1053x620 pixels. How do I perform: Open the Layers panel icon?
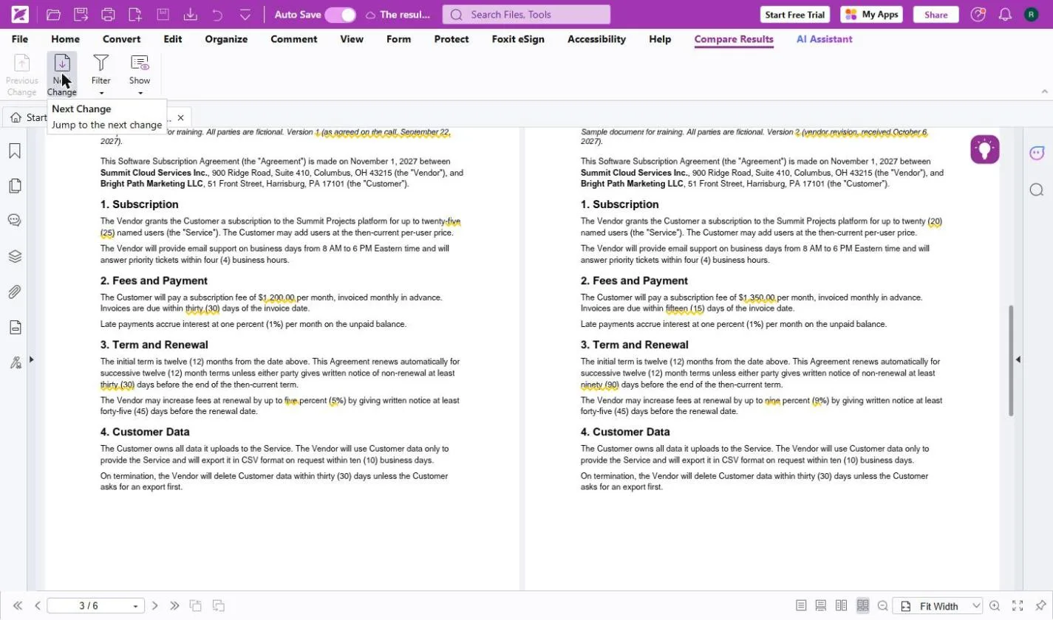(15, 256)
